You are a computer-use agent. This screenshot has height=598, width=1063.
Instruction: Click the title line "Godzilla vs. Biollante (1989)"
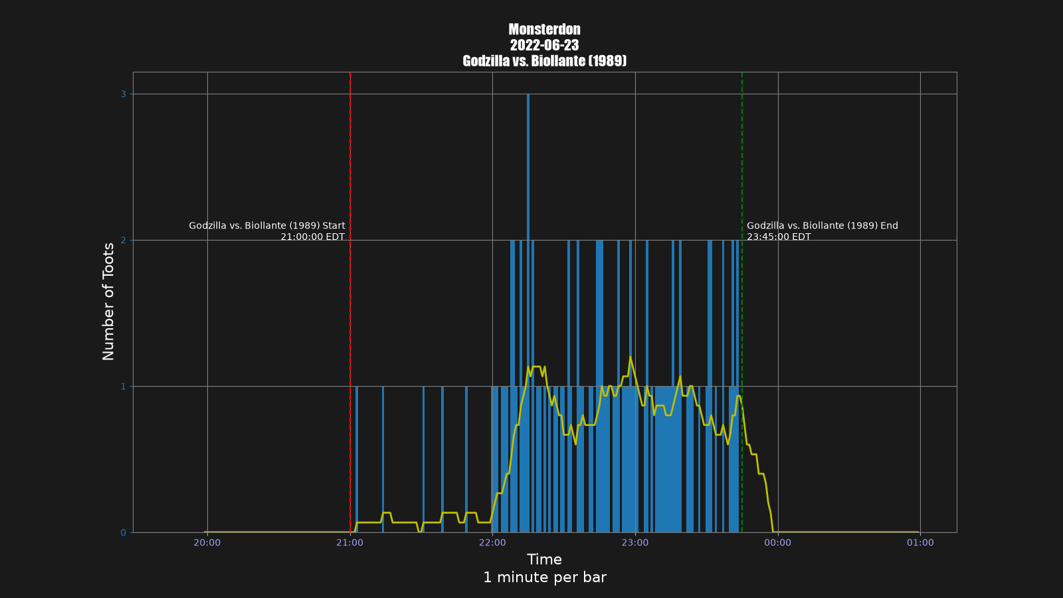(545, 61)
